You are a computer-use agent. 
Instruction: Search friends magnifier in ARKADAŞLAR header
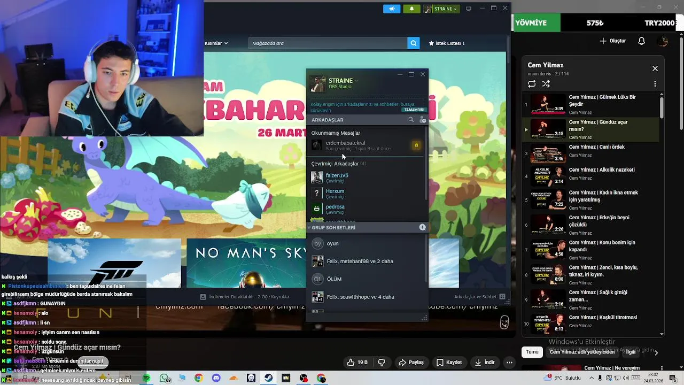(x=411, y=120)
